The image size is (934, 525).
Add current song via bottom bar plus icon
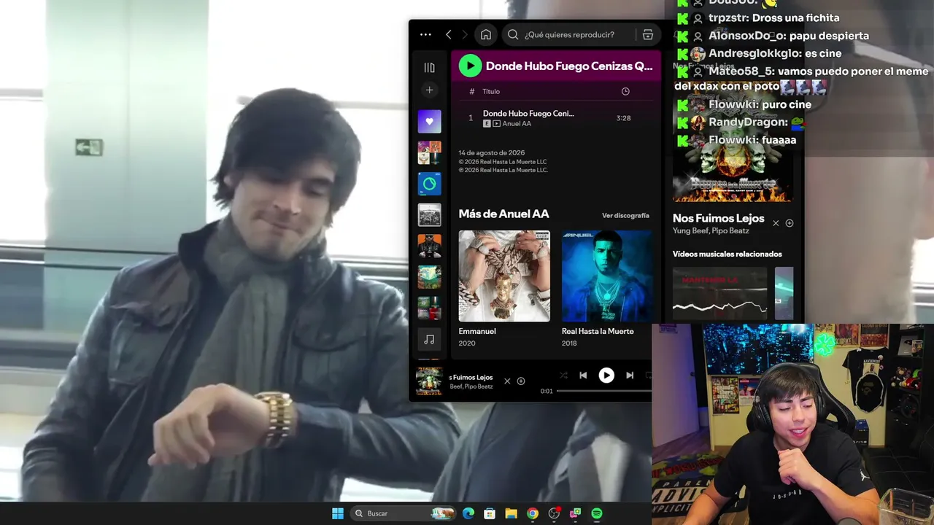[521, 381]
